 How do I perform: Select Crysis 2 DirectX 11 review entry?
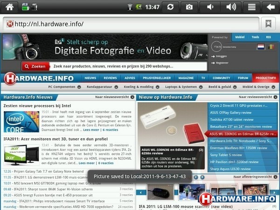[243, 105]
